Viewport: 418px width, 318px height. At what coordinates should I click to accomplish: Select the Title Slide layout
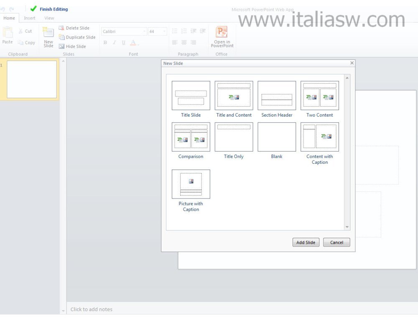tap(191, 96)
